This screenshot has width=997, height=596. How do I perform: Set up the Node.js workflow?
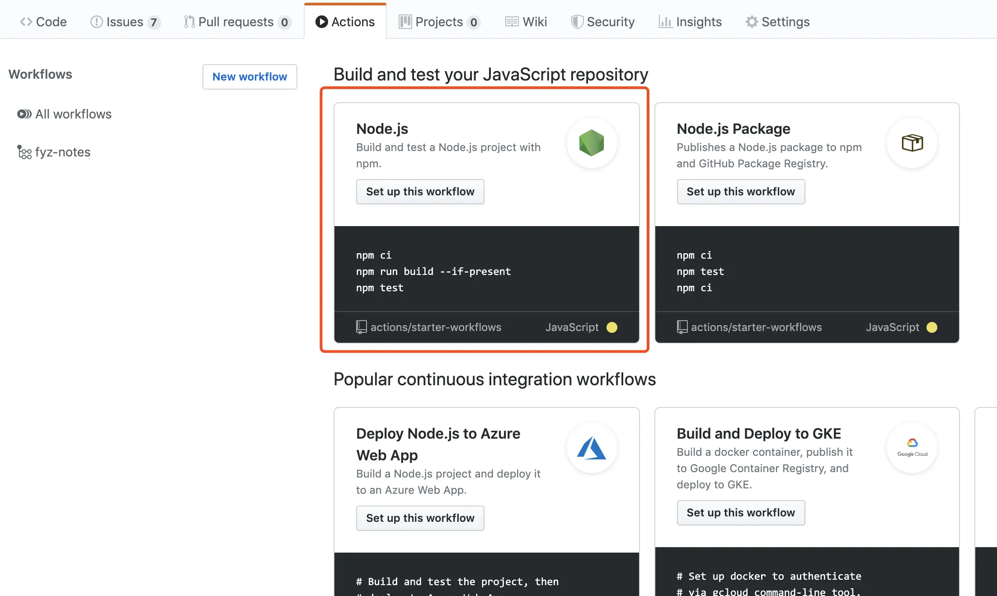pyautogui.click(x=420, y=192)
